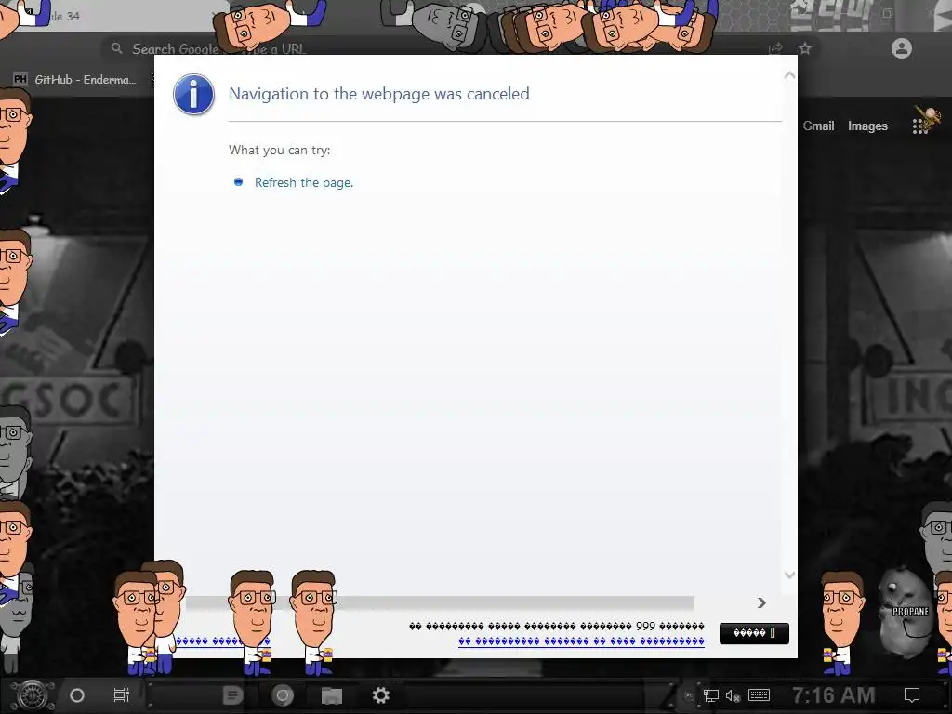The image size is (952, 714).
Task: Click the blue info icon in the dialog
Action: point(193,95)
